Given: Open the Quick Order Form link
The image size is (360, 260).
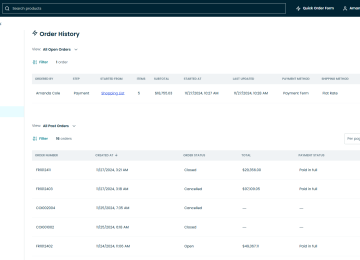Looking at the screenshot, I should (x=318, y=8).
